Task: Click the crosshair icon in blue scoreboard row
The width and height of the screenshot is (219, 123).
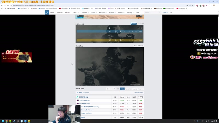Action: (x=116, y=31)
